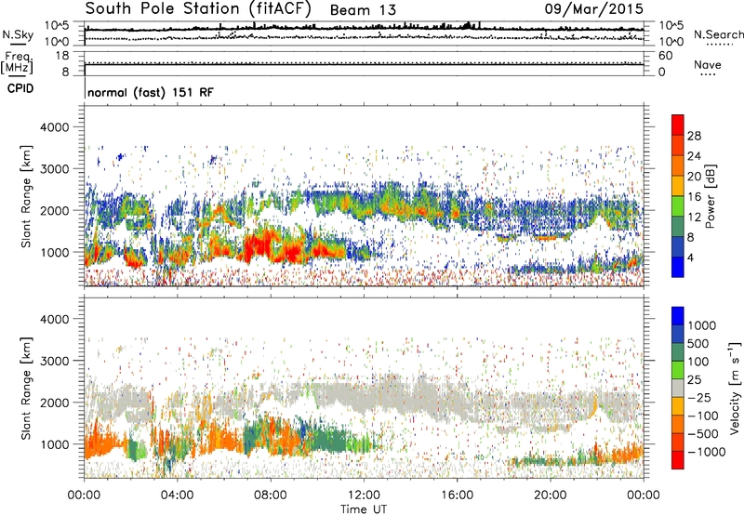This screenshot has height=515, width=744.
Task: Click the Velocity [m s⁻¹] color bar
Action: click(x=678, y=388)
